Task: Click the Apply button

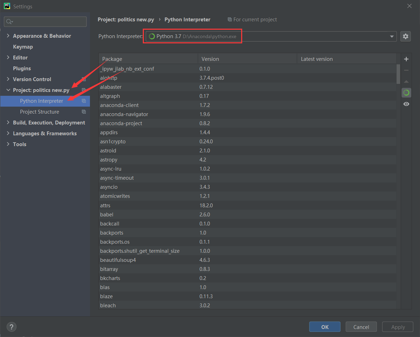Action: tap(398, 327)
